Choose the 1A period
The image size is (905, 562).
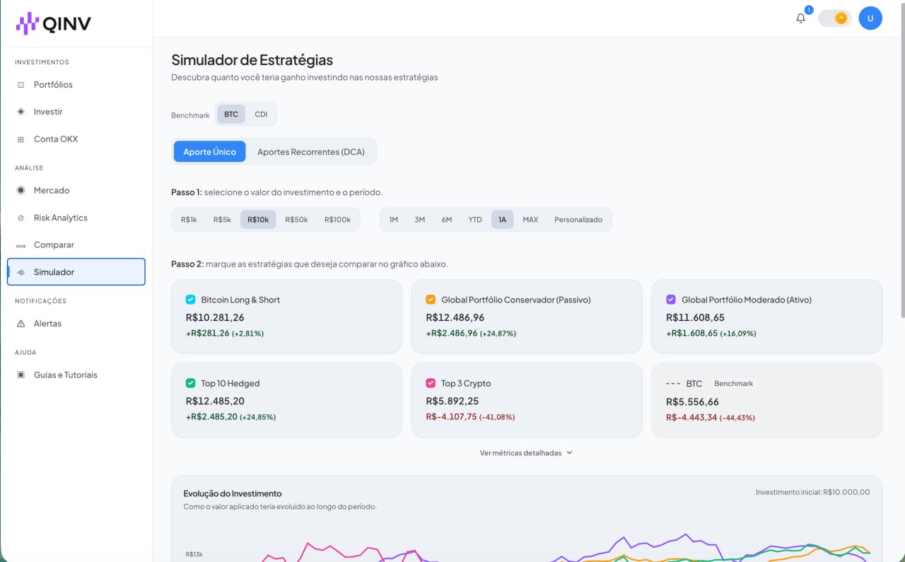click(503, 220)
